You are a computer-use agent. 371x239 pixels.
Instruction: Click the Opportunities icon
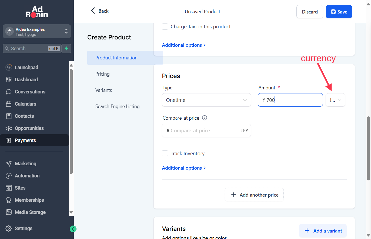pyautogui.click(x=9, y=128)
